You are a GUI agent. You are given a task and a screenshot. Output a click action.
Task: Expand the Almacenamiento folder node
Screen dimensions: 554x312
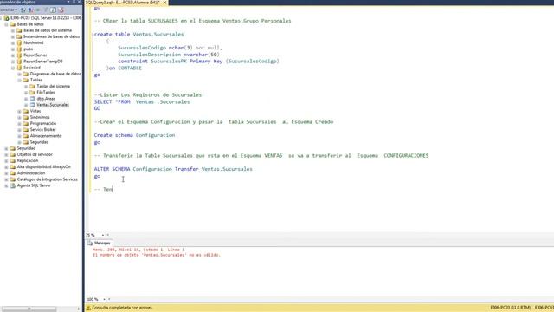click(19, 136)
